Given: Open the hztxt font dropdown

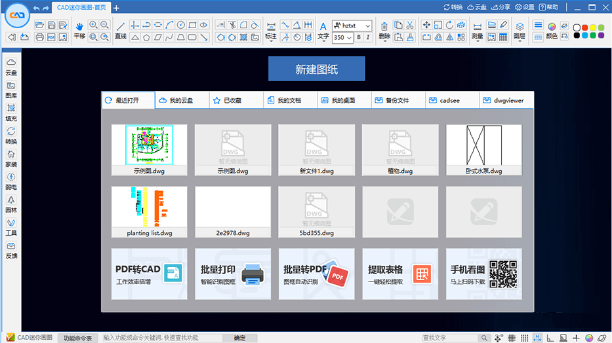Looking at the screenshot, I should click(352, 26).
